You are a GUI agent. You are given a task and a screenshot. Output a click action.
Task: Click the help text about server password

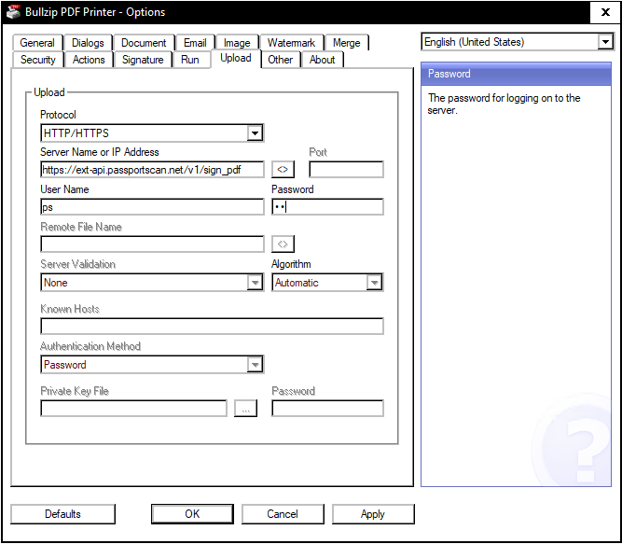click(x=504, y=104)
